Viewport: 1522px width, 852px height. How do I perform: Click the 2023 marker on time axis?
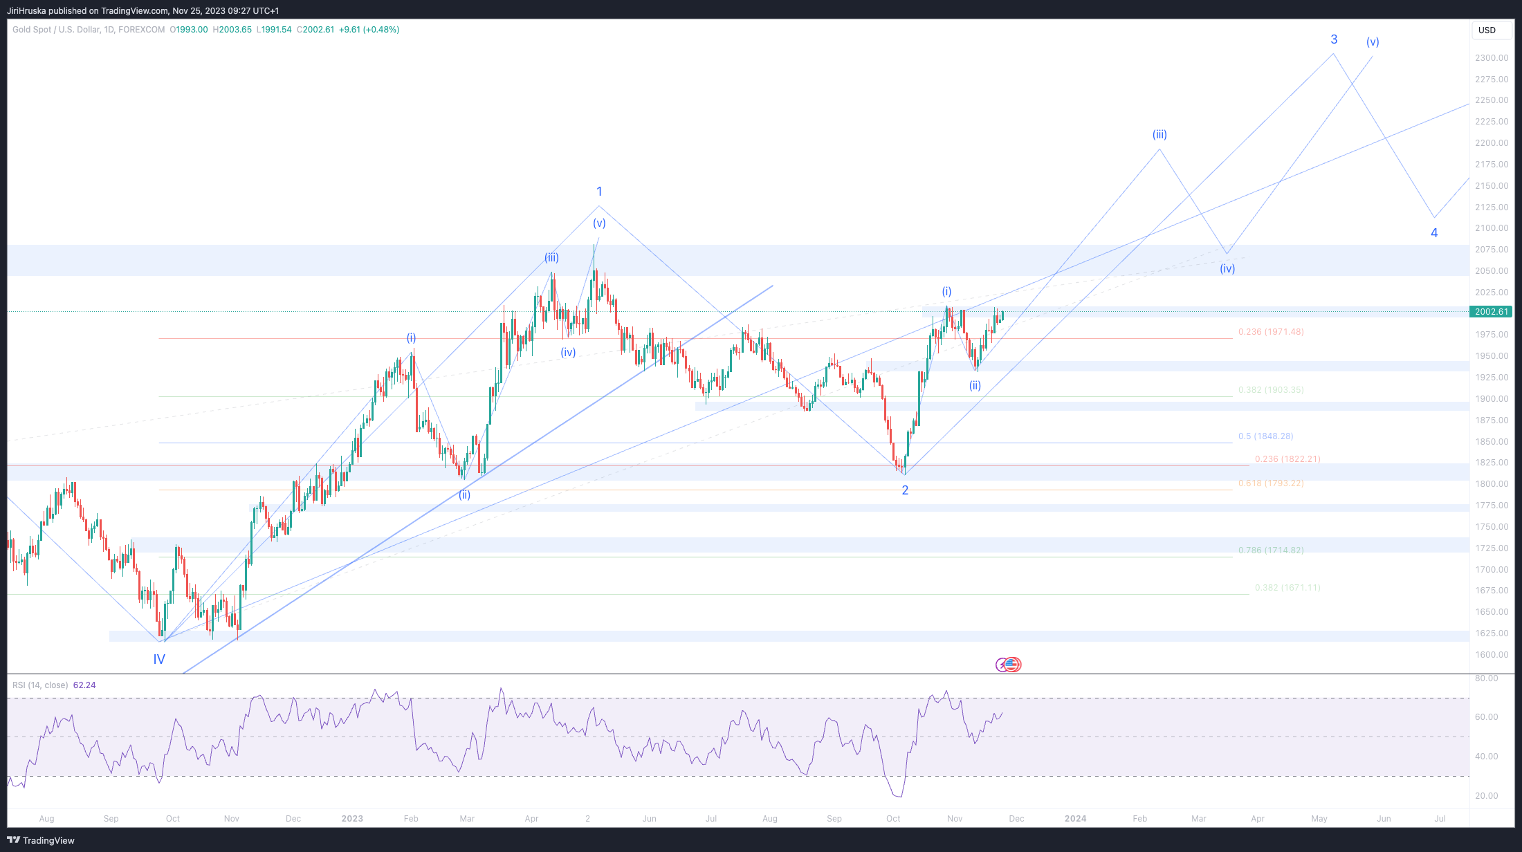[352, 819]
